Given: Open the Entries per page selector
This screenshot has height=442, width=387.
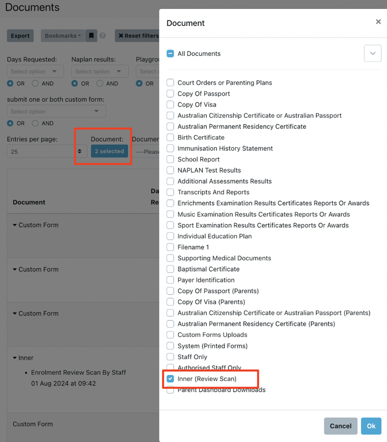Looking at the screenshot, I should click(x=46, y=152).
